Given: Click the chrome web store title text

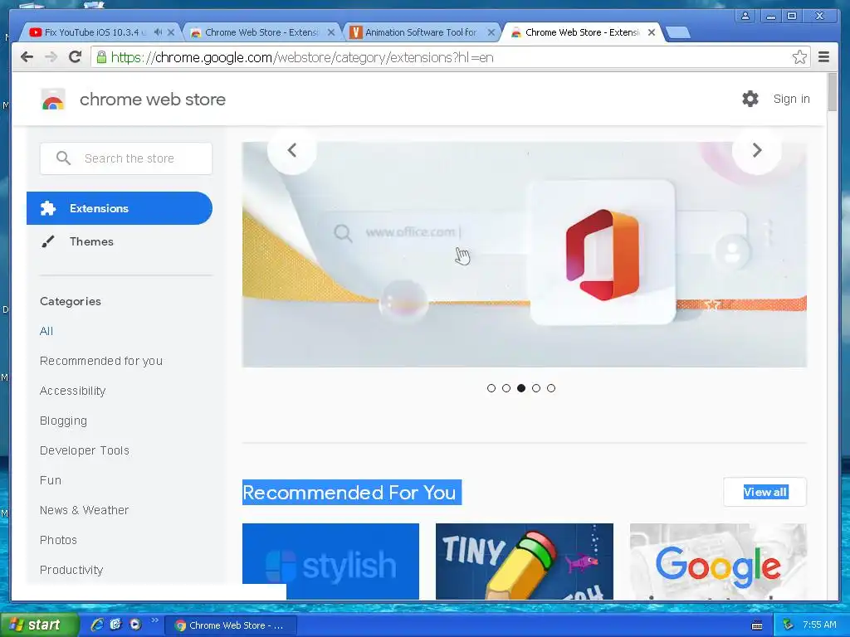Looking at the screenshot, I should coord(153,100).
